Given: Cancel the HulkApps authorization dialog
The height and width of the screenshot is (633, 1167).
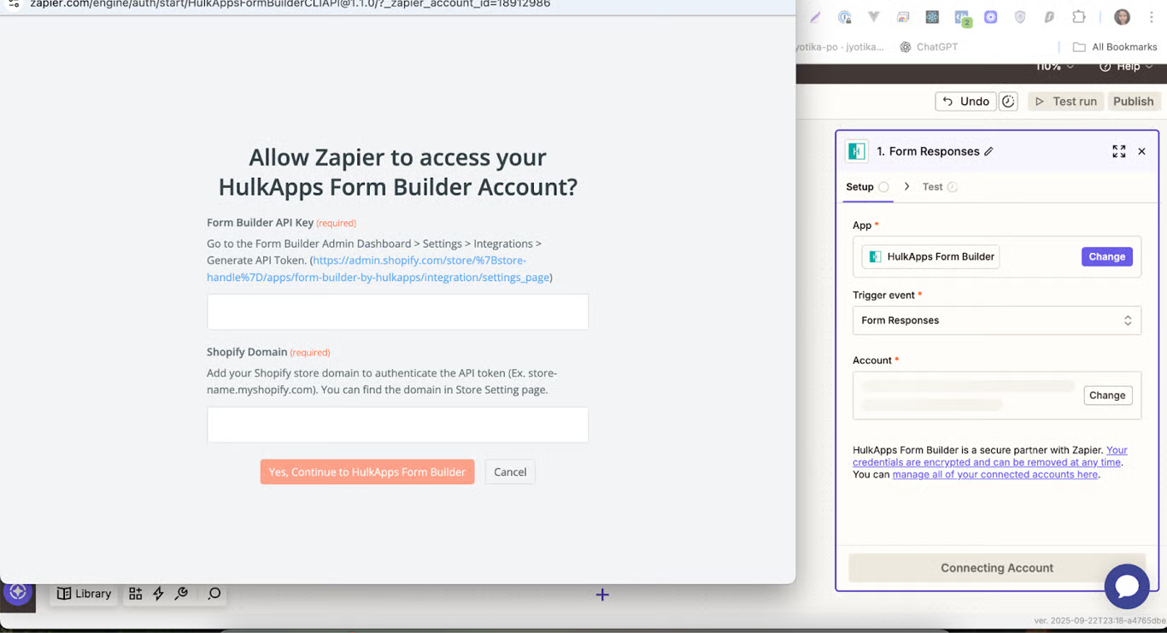Looking at the screenshot, I should click(x=510, y=472).
